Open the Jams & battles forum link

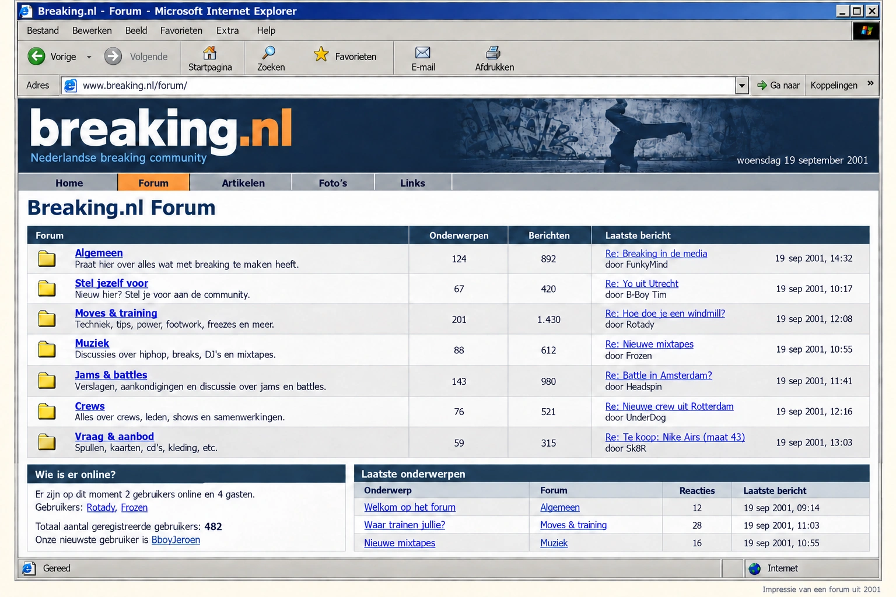point(111,375)
